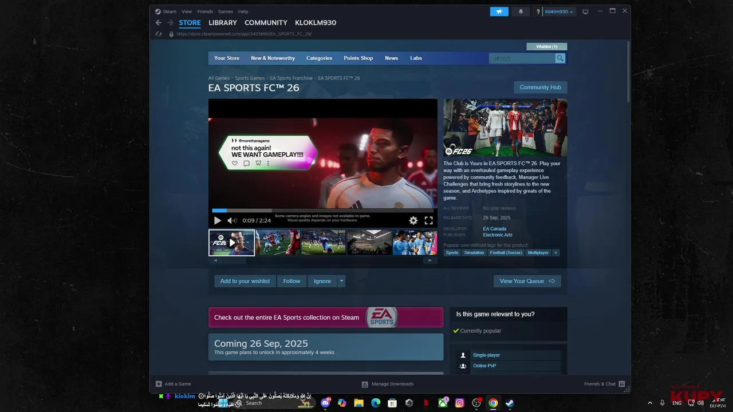
Task: Click the search magnifier button
Action: pyautogui.click(x=560, y=58)
